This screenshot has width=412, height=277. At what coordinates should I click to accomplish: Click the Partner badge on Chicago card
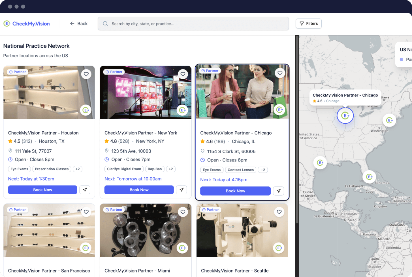click(210, 71)
